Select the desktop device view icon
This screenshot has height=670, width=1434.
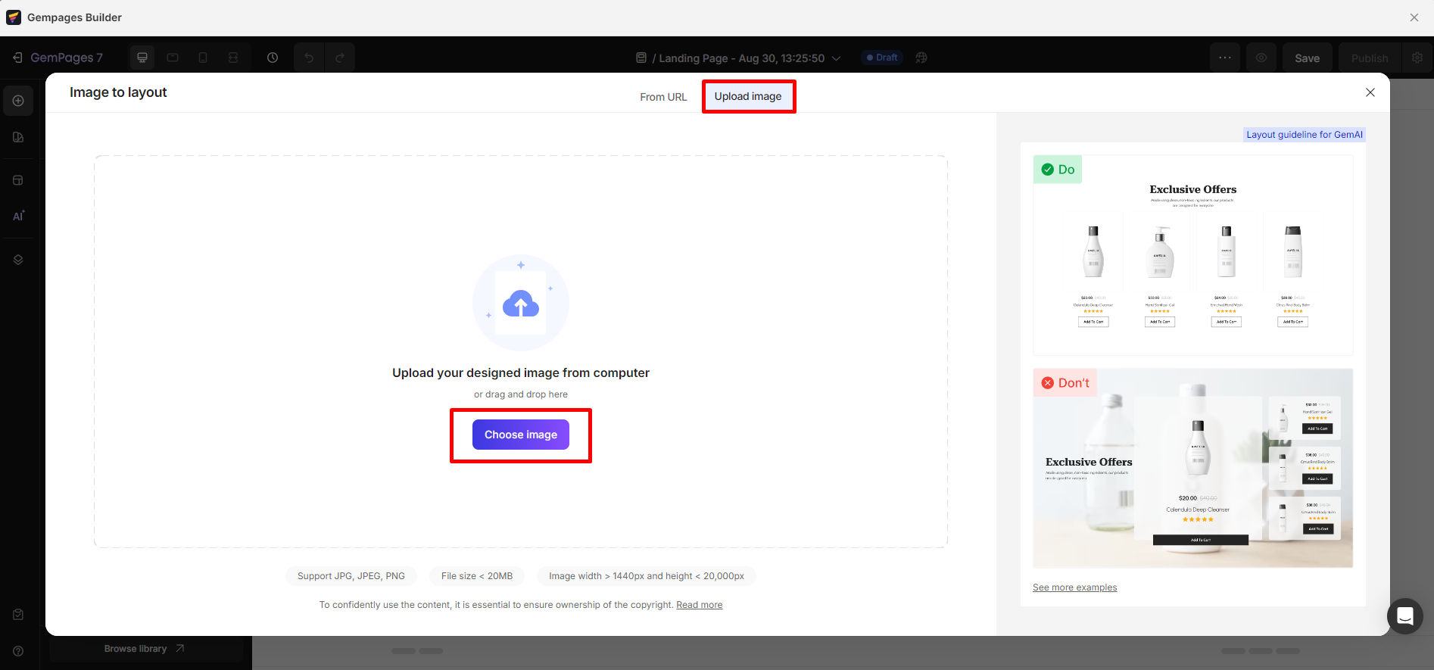coord(142,58)
